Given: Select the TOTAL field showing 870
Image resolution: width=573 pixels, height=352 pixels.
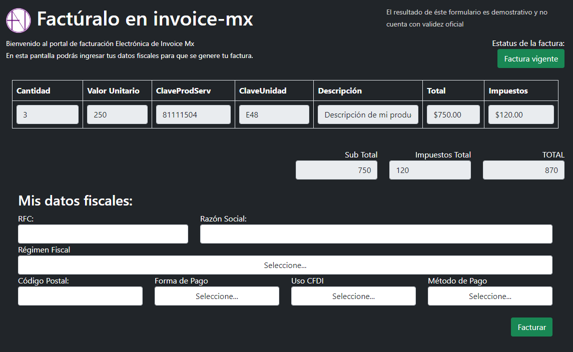Looking at the screenshot, I should pyautogui.click(x=523, y=170).
